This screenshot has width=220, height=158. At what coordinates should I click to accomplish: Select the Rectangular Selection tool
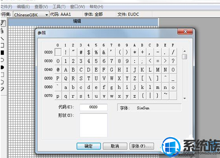[2, 75]
